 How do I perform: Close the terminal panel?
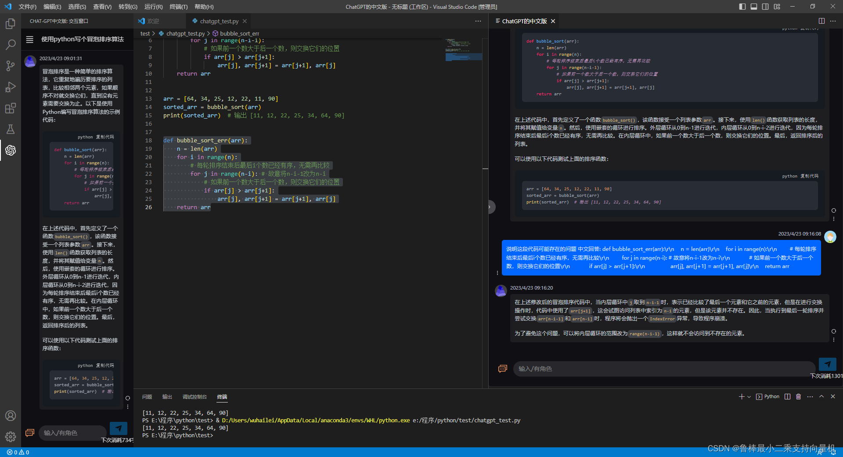coord(833,397)
